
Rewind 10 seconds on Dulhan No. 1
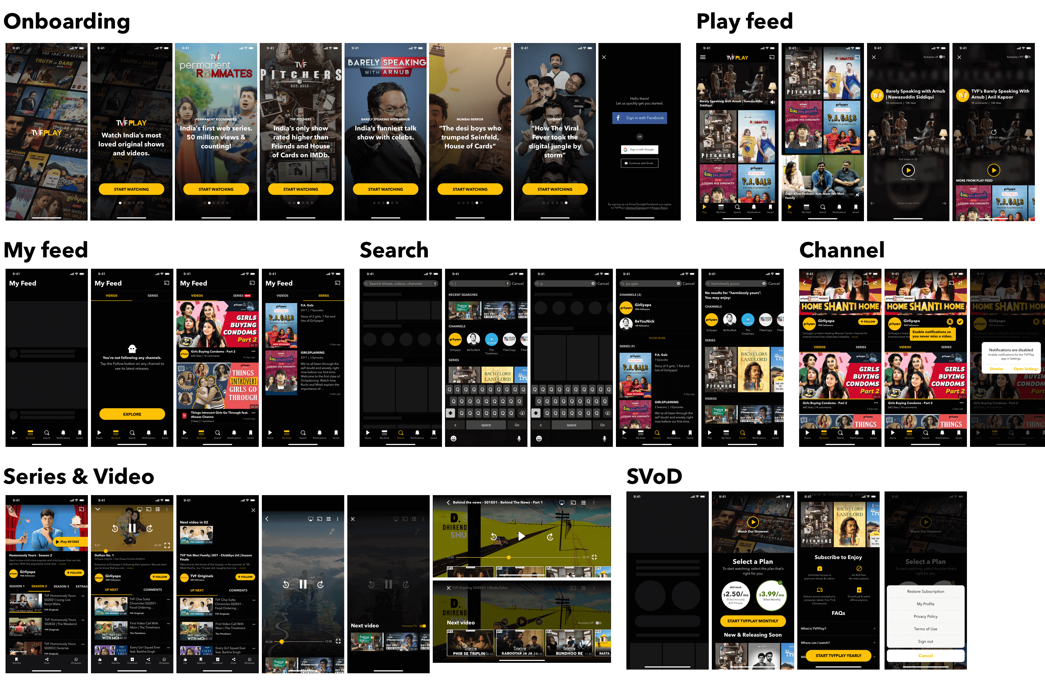(x=115, y=528)
